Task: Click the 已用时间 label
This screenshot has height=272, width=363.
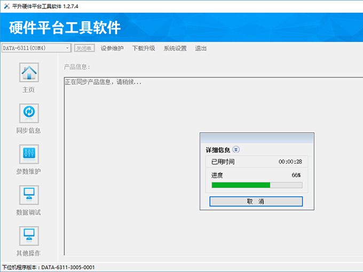Action: point(223,162)
